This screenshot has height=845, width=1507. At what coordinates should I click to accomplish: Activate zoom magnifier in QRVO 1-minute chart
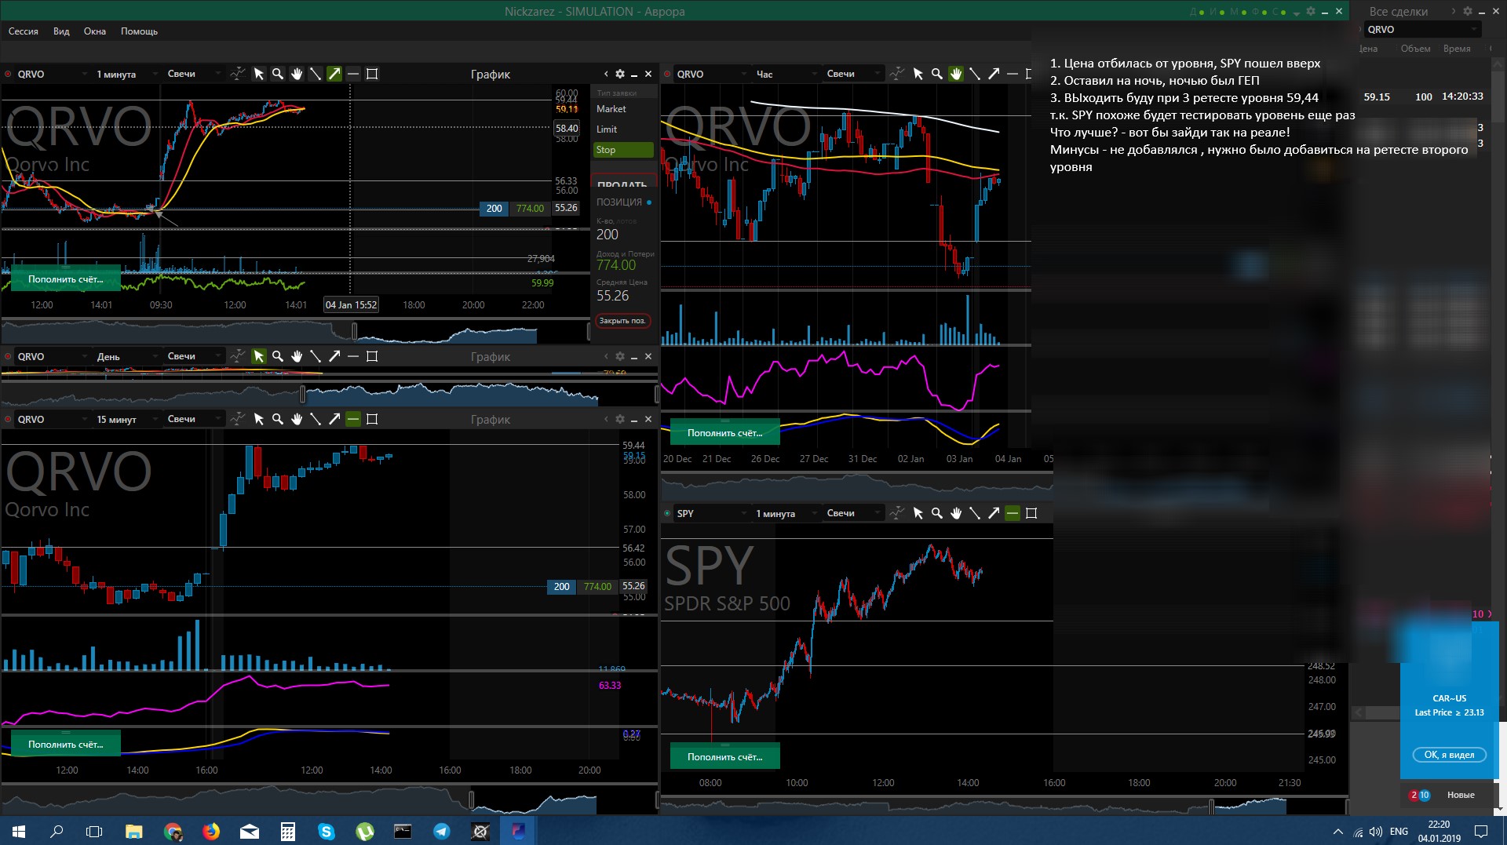coord(277,74)
